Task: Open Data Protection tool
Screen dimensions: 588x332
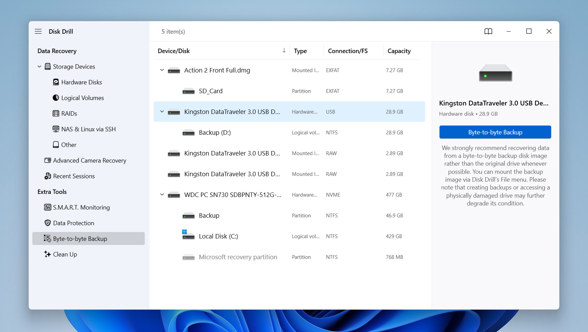Action: coord(74,223)
